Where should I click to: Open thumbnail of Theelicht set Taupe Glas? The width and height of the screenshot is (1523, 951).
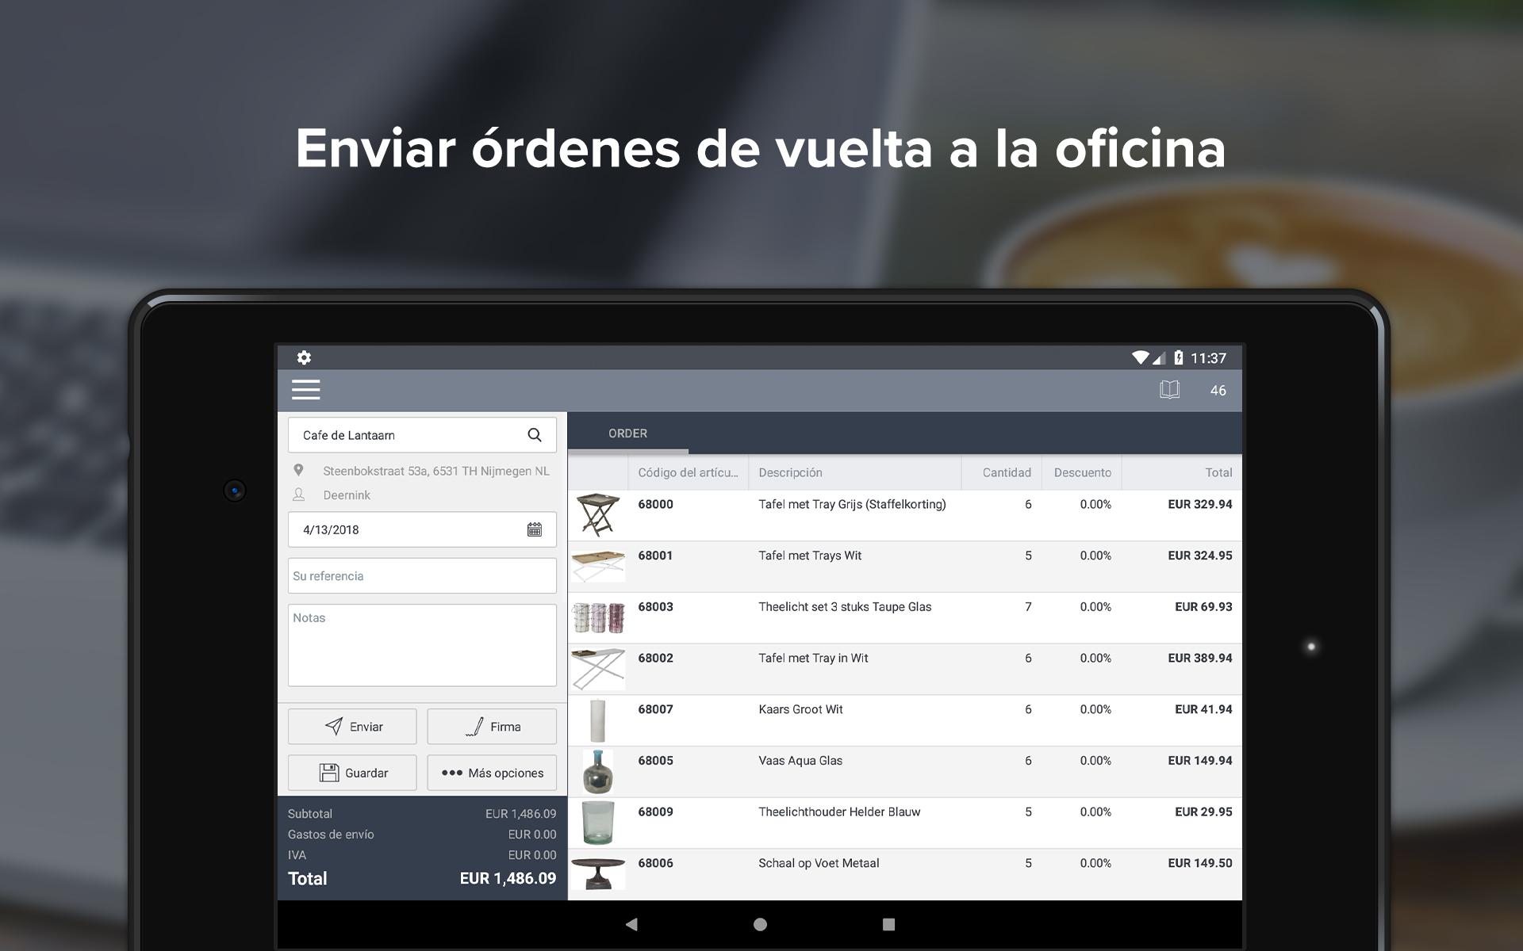[598, 617]
